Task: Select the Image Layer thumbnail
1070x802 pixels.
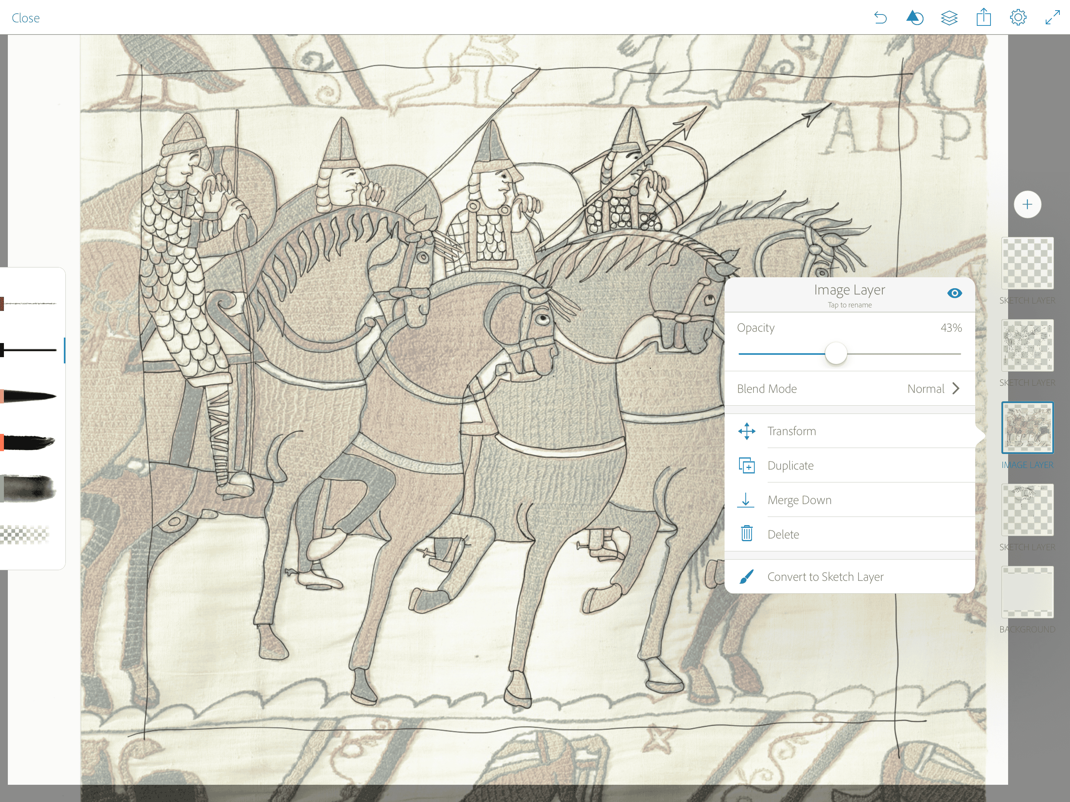Action: tap(1027, 428)
